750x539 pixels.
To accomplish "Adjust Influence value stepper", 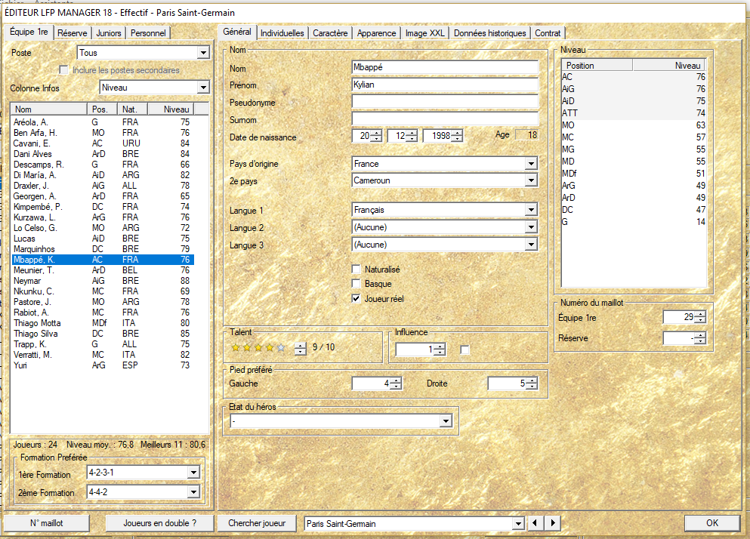I will (440, 350).
